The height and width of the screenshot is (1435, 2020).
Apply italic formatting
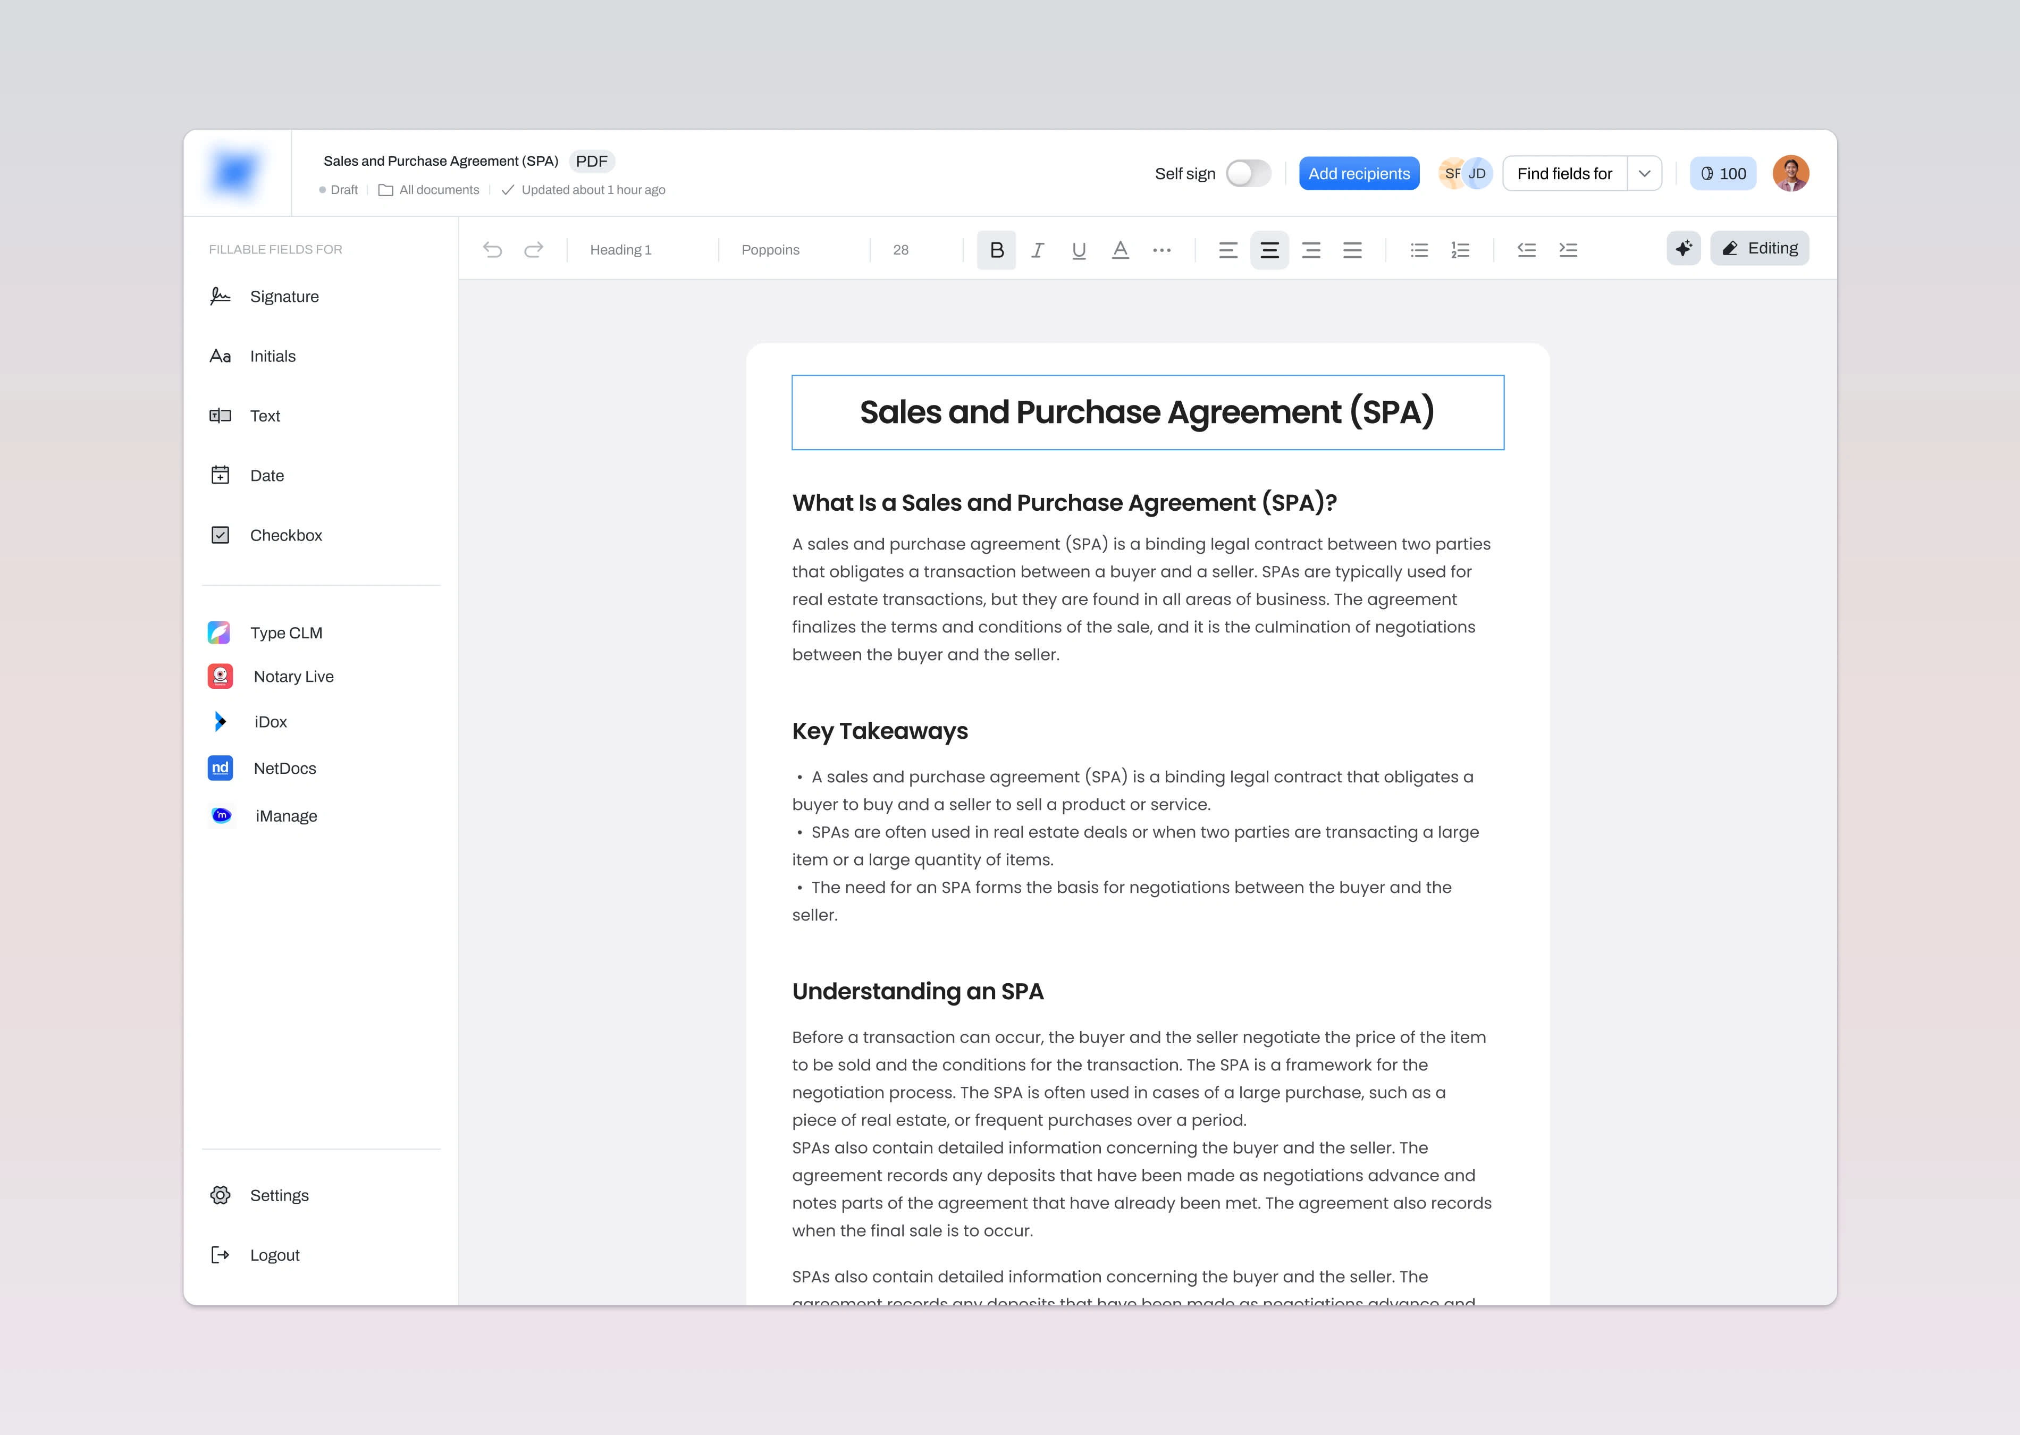point(1038,250)
